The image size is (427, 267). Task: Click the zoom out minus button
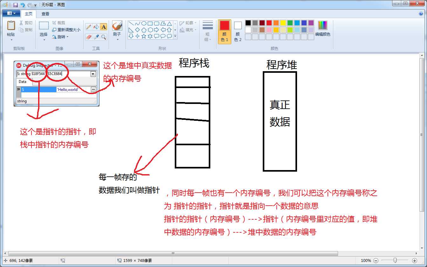point(376,260)
